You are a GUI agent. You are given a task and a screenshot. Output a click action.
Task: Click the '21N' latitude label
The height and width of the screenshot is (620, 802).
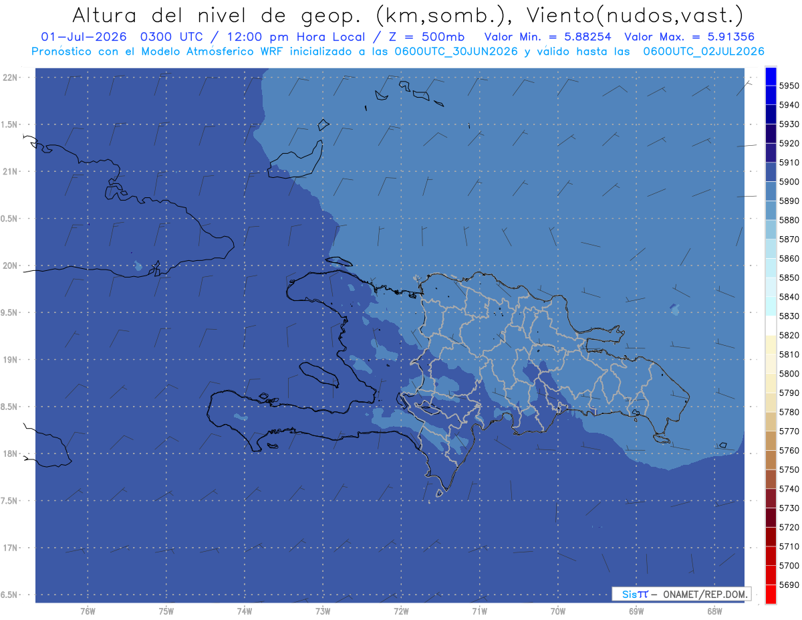(10, 171)
